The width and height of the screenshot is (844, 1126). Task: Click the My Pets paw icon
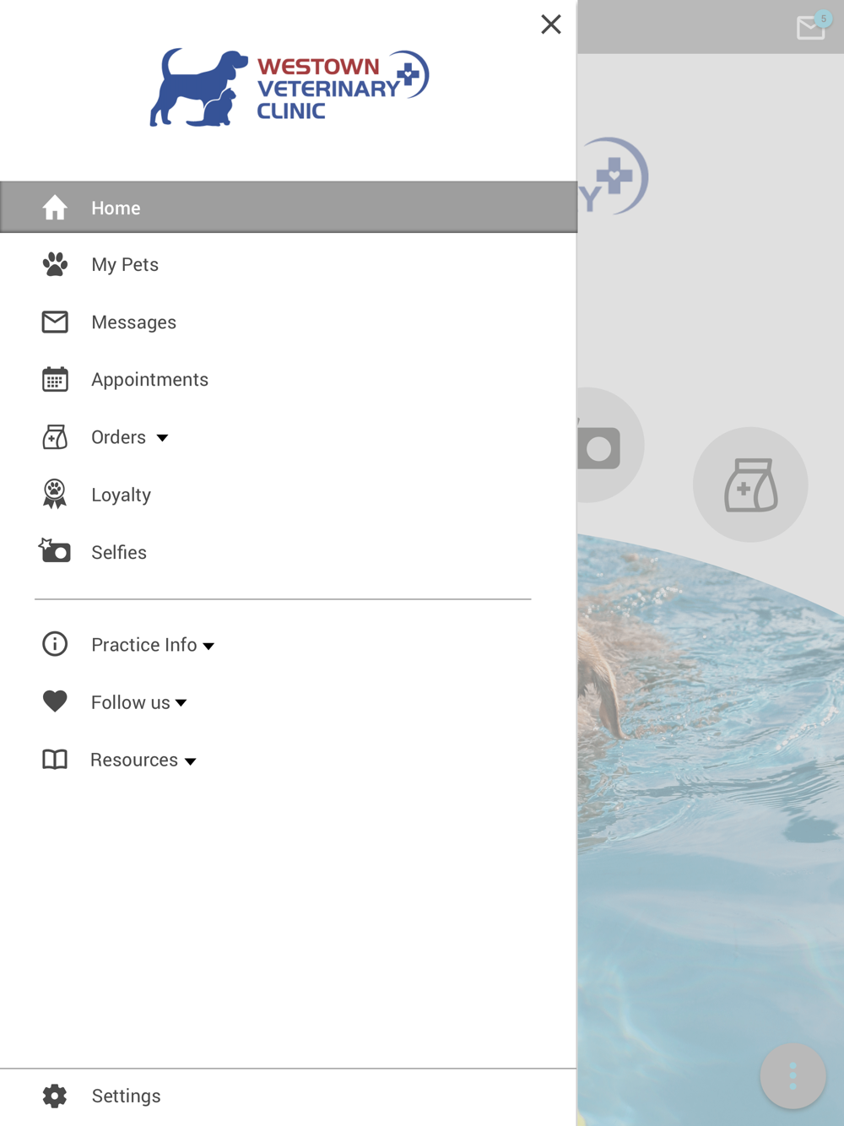(x=55, y=265)
